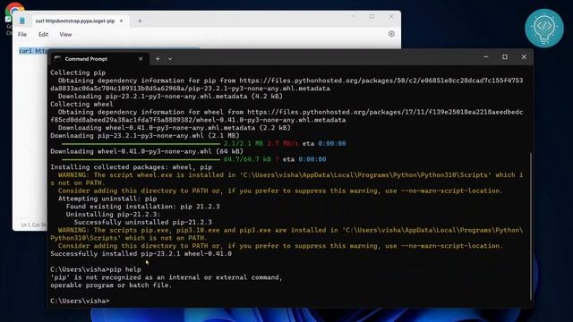This screenshot has width=573, height=322.
Task: Open the Notepad Edit menu
Action: click(x=43, y=34)
